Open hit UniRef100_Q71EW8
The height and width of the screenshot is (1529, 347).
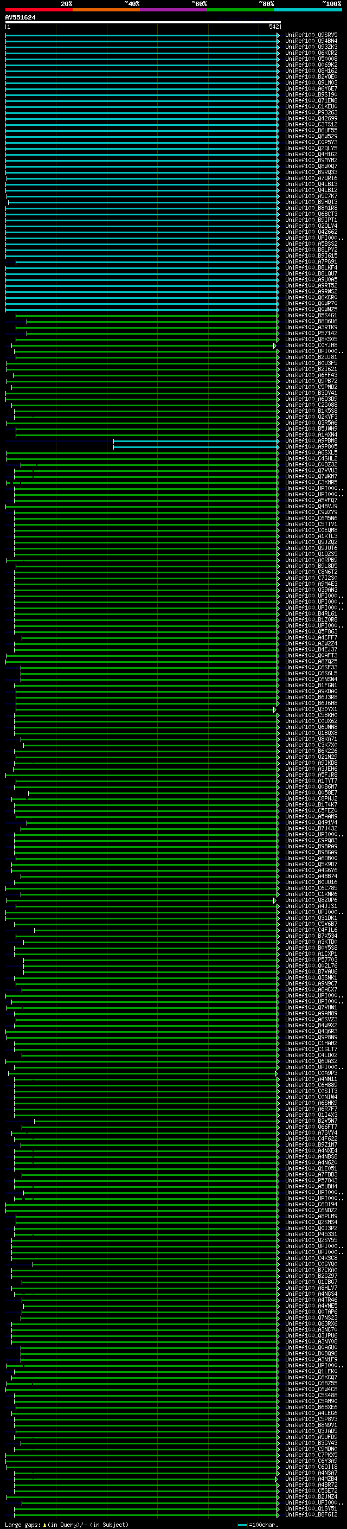(x=311, y=100)
